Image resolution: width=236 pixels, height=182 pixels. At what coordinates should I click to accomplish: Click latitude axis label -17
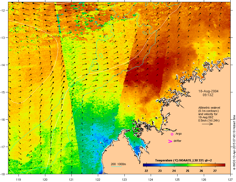pyautogui.click(x=3, y=147)
